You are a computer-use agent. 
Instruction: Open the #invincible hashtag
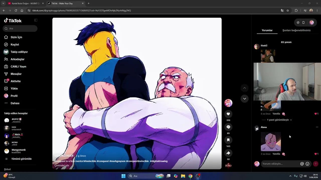point(90,161)
